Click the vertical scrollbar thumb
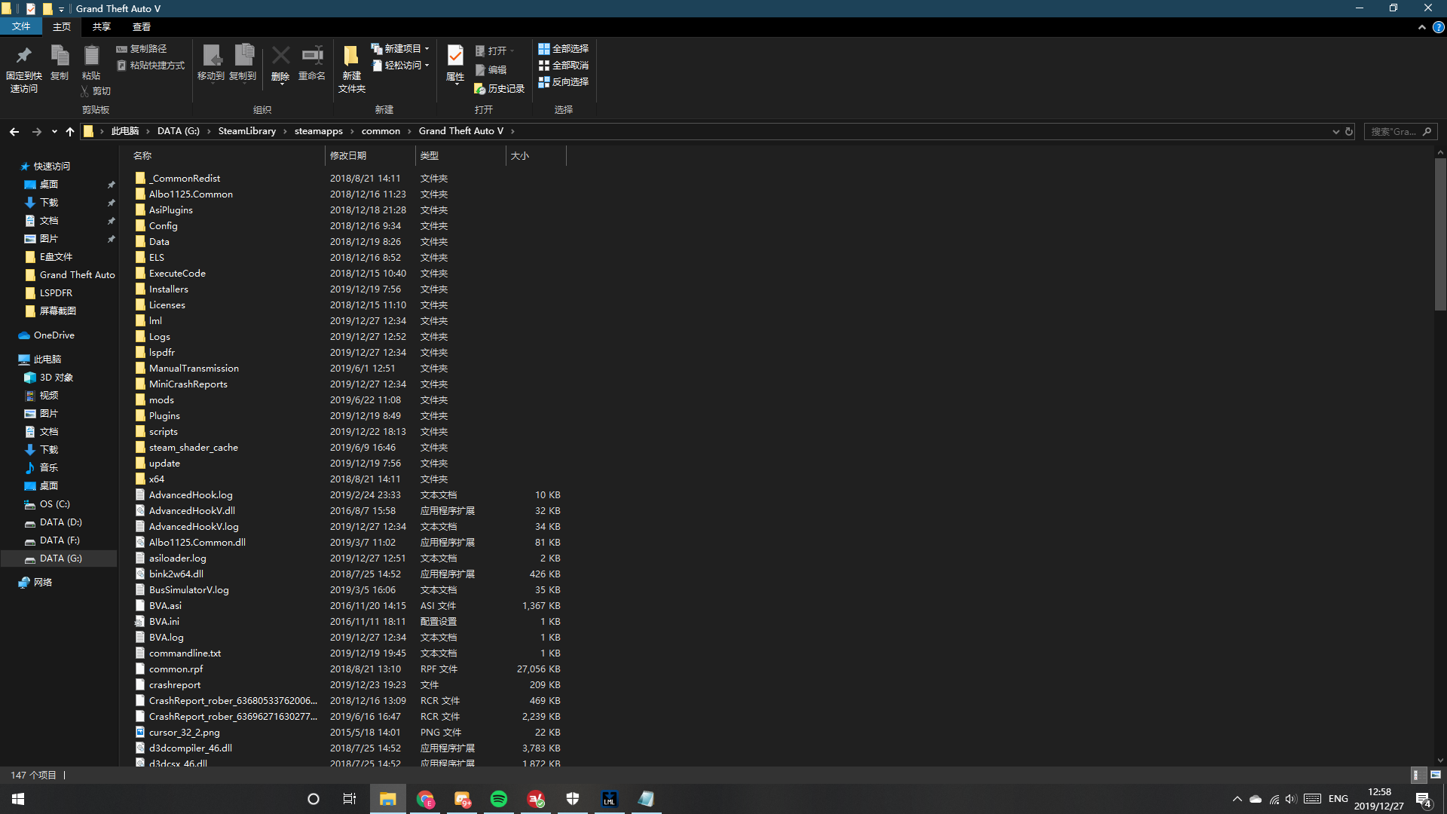This screenshot has height=814, width=1447. coord(1440,234)
